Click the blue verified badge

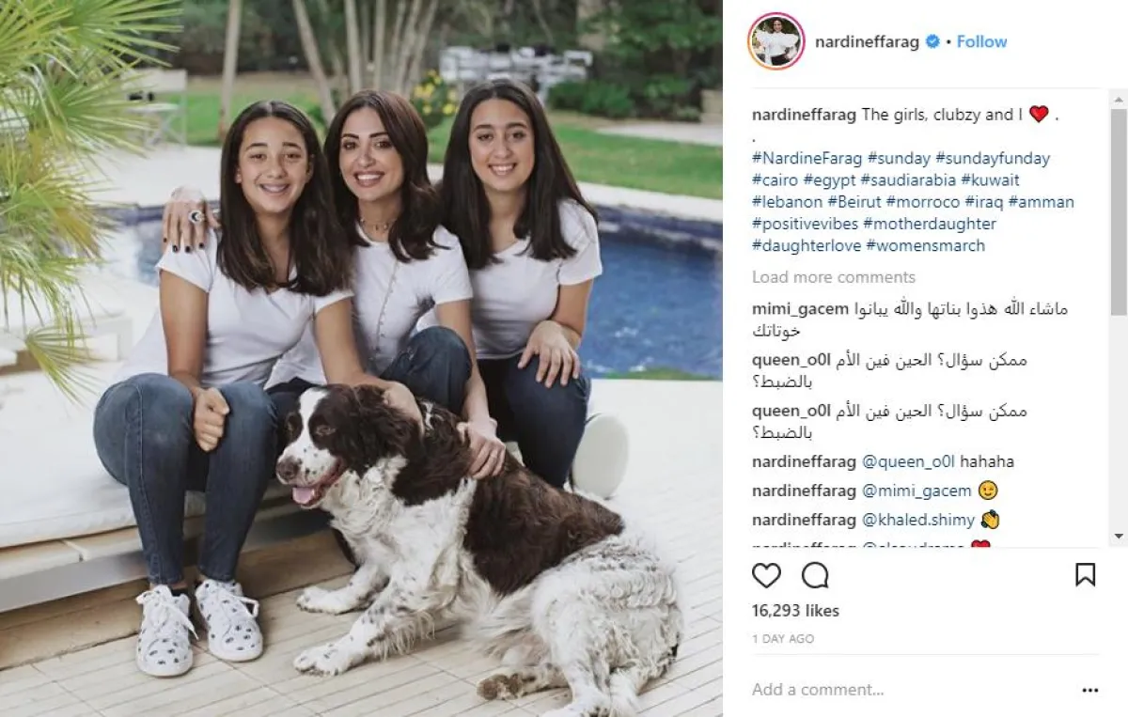point(932,41)
